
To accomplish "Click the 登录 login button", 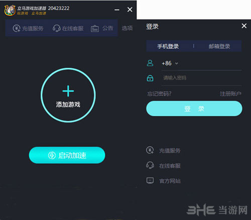I will click(x=194, y=108).
